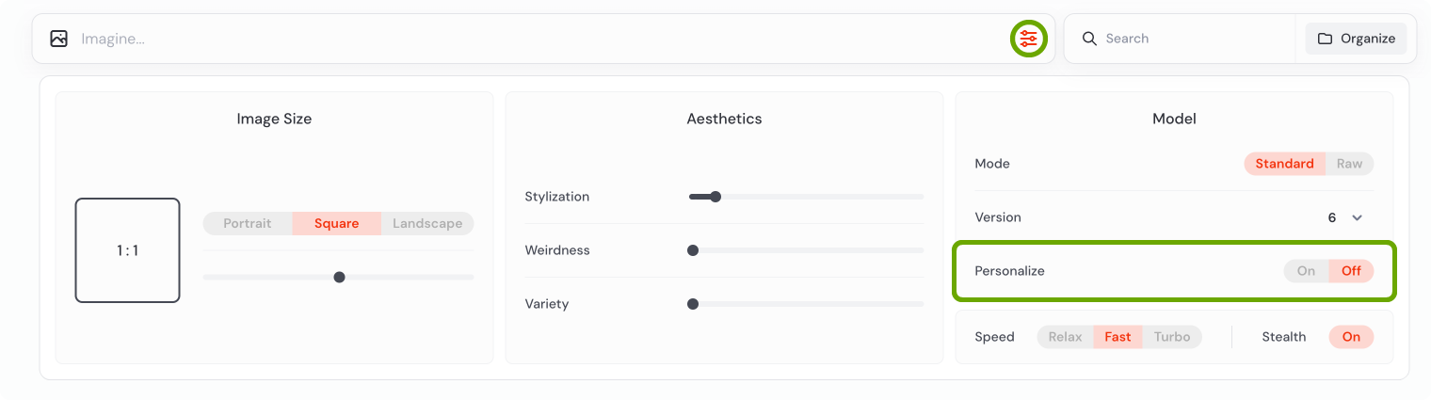Viewport: 1431px width, 400px height.
Task: Click the image icon in prompt bar
Action: point(59,39)
